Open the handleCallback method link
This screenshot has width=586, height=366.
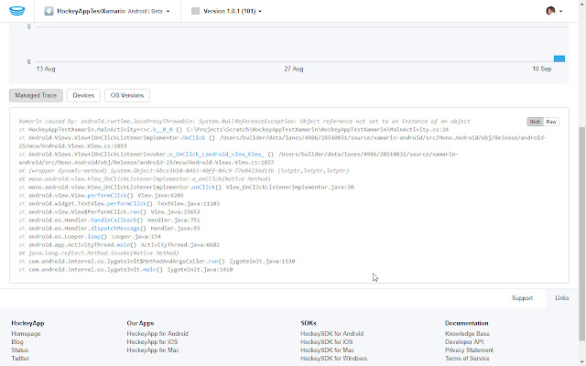[114, 220]
